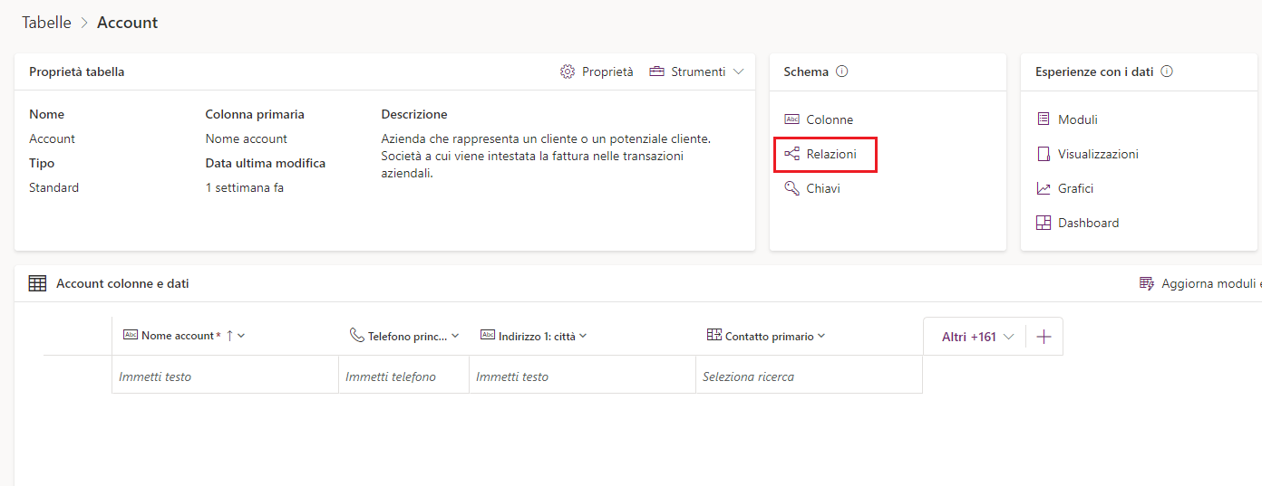This screenshot has height=486, width=1262.
Task: Click the Aggiorna moduli icon
Action: pos(1147,283)
